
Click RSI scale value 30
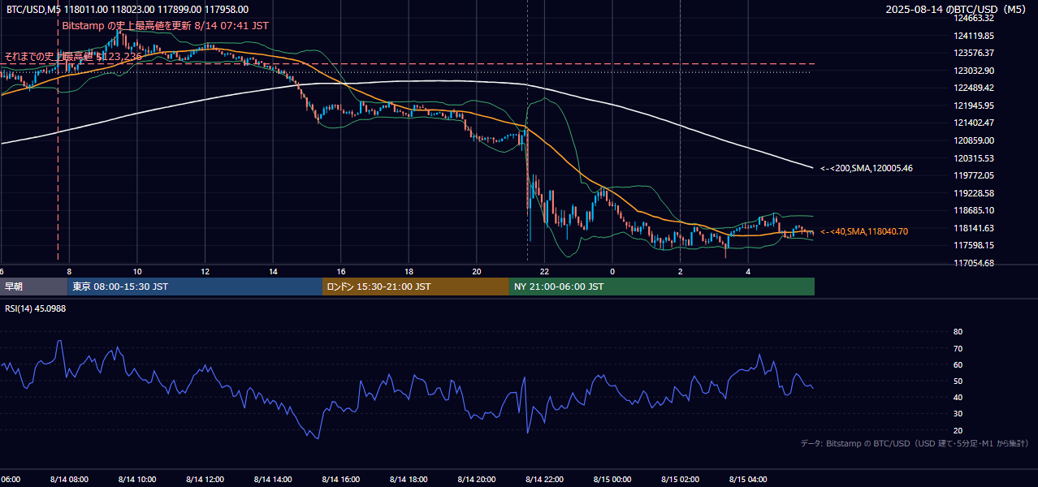tap(958, 414)
